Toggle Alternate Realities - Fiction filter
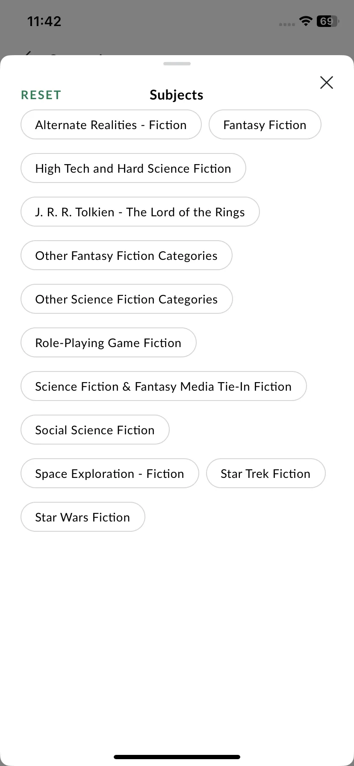 point(111,124)
